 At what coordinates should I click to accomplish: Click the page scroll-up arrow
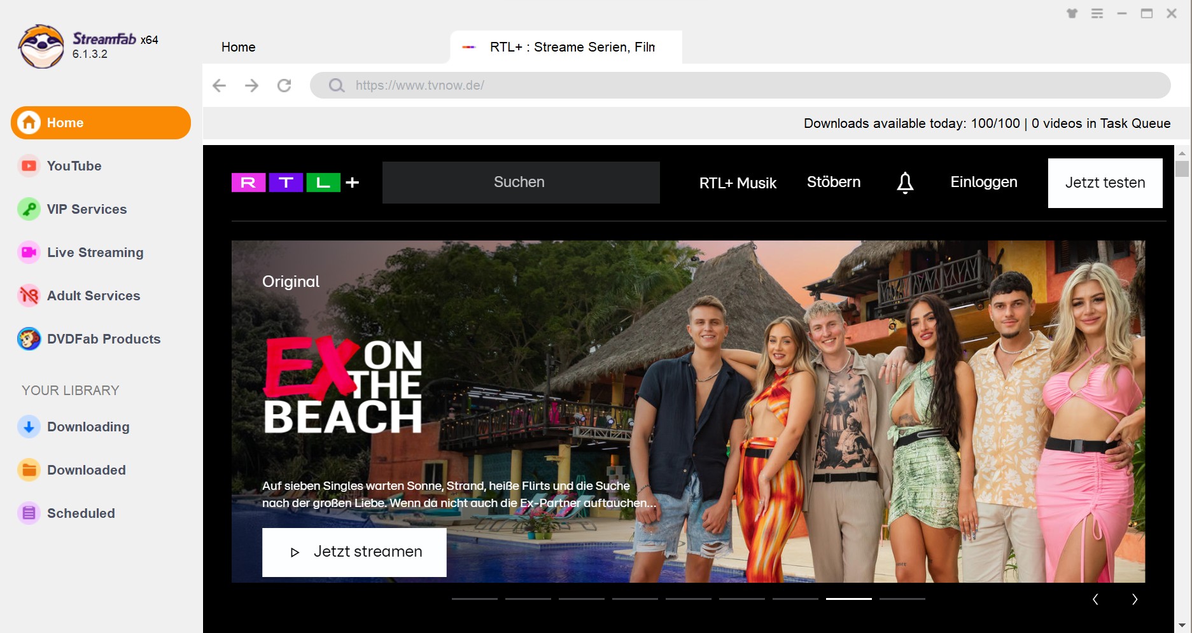click(x=1182, y=153)
